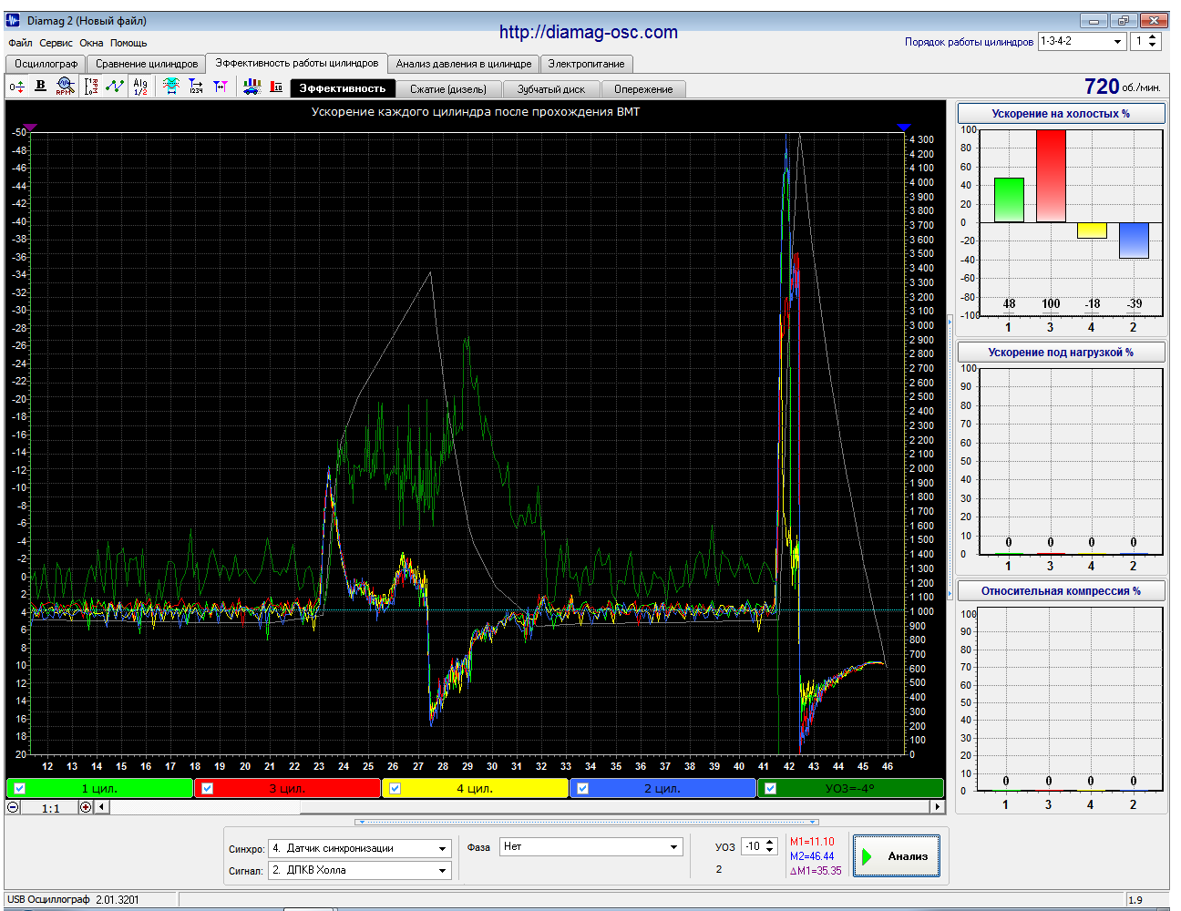The width and height of the screenshot is (1181, 911).
Task: Click the blue right marker triangle on the graph
Action: click(x=903, y=128)
